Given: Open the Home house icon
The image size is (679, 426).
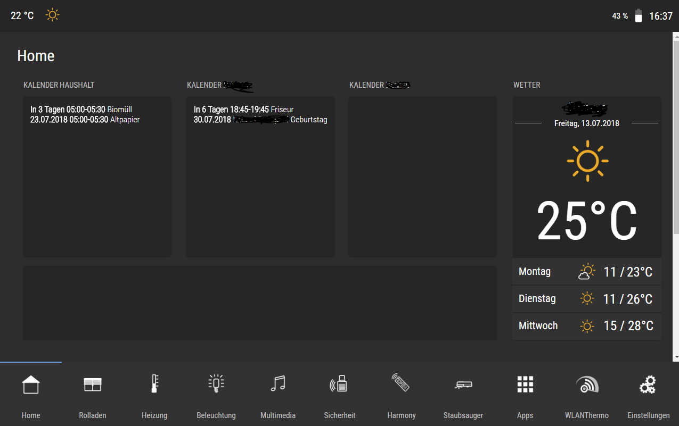Looking at the screenshot, I should coord(31,385).
